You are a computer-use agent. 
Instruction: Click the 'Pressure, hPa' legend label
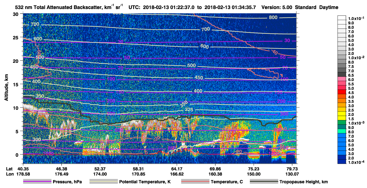point(67,182)
